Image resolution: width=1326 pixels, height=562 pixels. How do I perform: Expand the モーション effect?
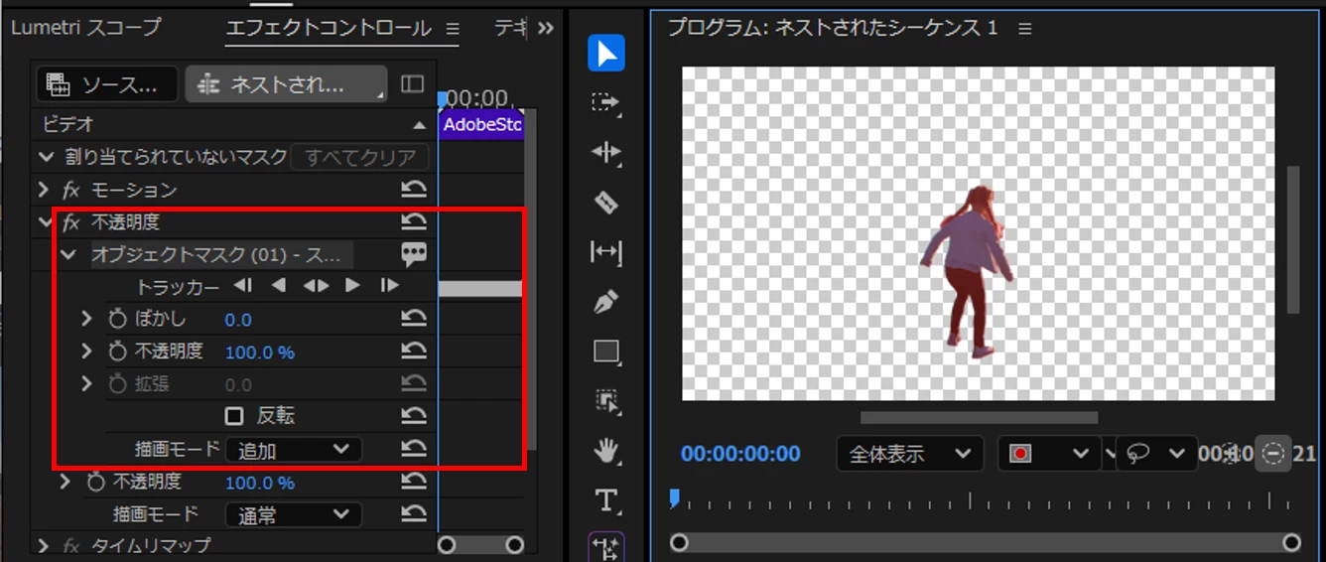[43, 189]
